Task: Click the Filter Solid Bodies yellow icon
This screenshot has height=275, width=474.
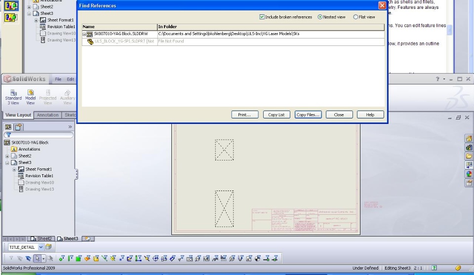Action: (x=96, y=258)
